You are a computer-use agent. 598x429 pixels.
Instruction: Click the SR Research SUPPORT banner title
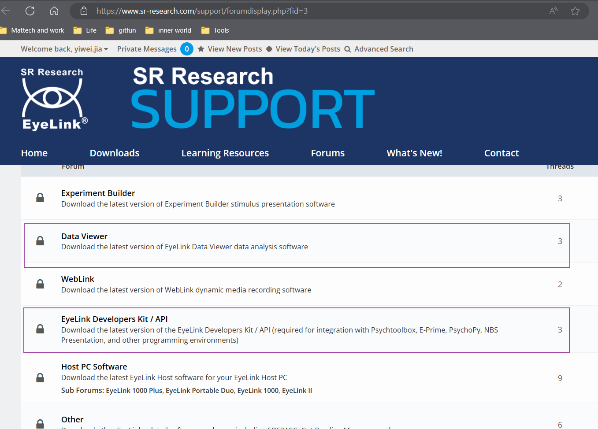tap(253, 98)
